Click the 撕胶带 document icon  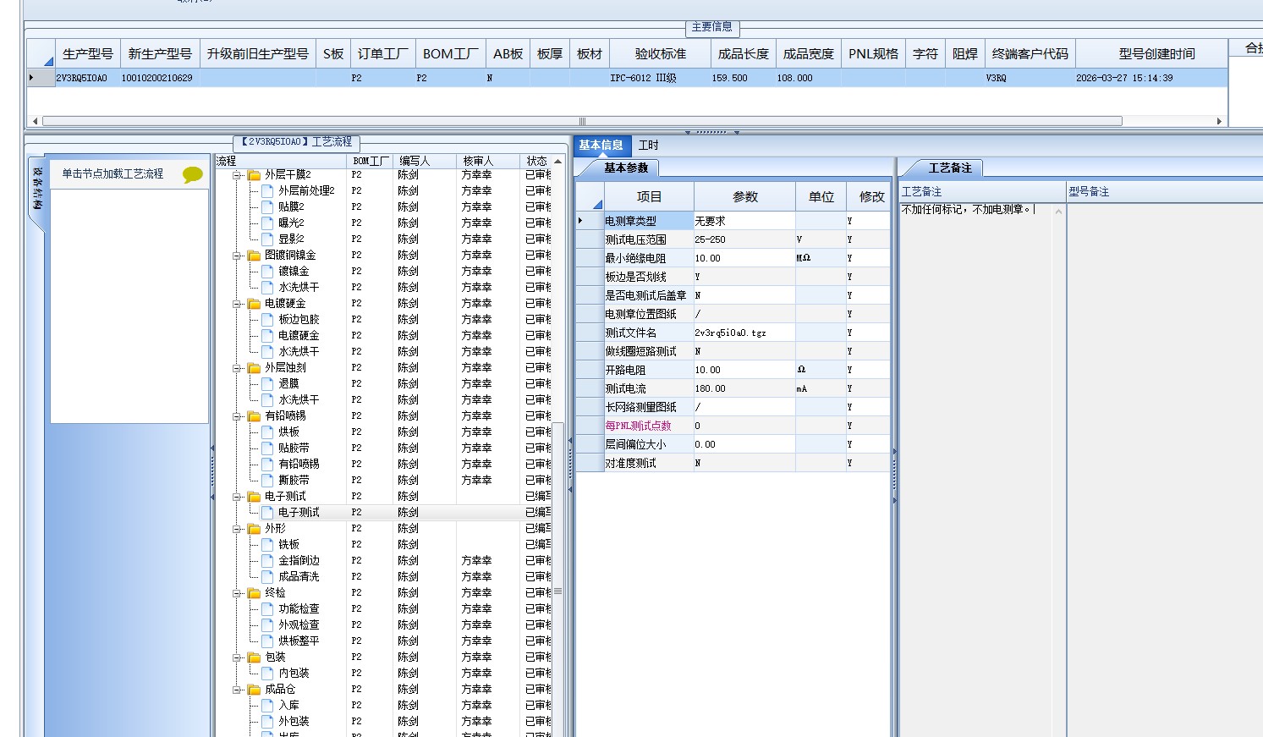pos(267,481)
